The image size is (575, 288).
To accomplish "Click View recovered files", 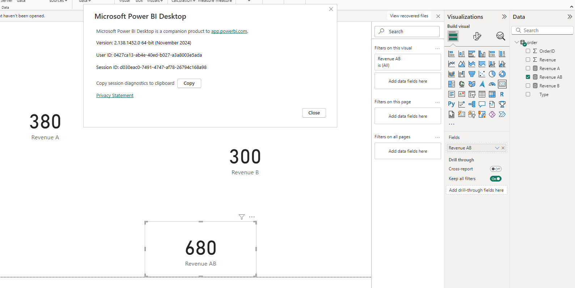I will pos(409,16).
